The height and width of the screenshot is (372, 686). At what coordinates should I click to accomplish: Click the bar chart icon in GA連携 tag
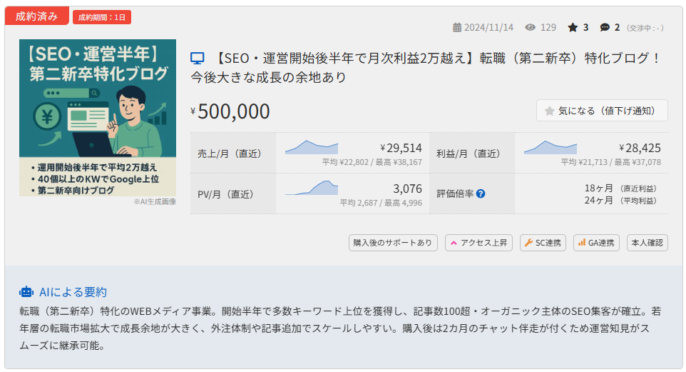[x=581, y=242]
